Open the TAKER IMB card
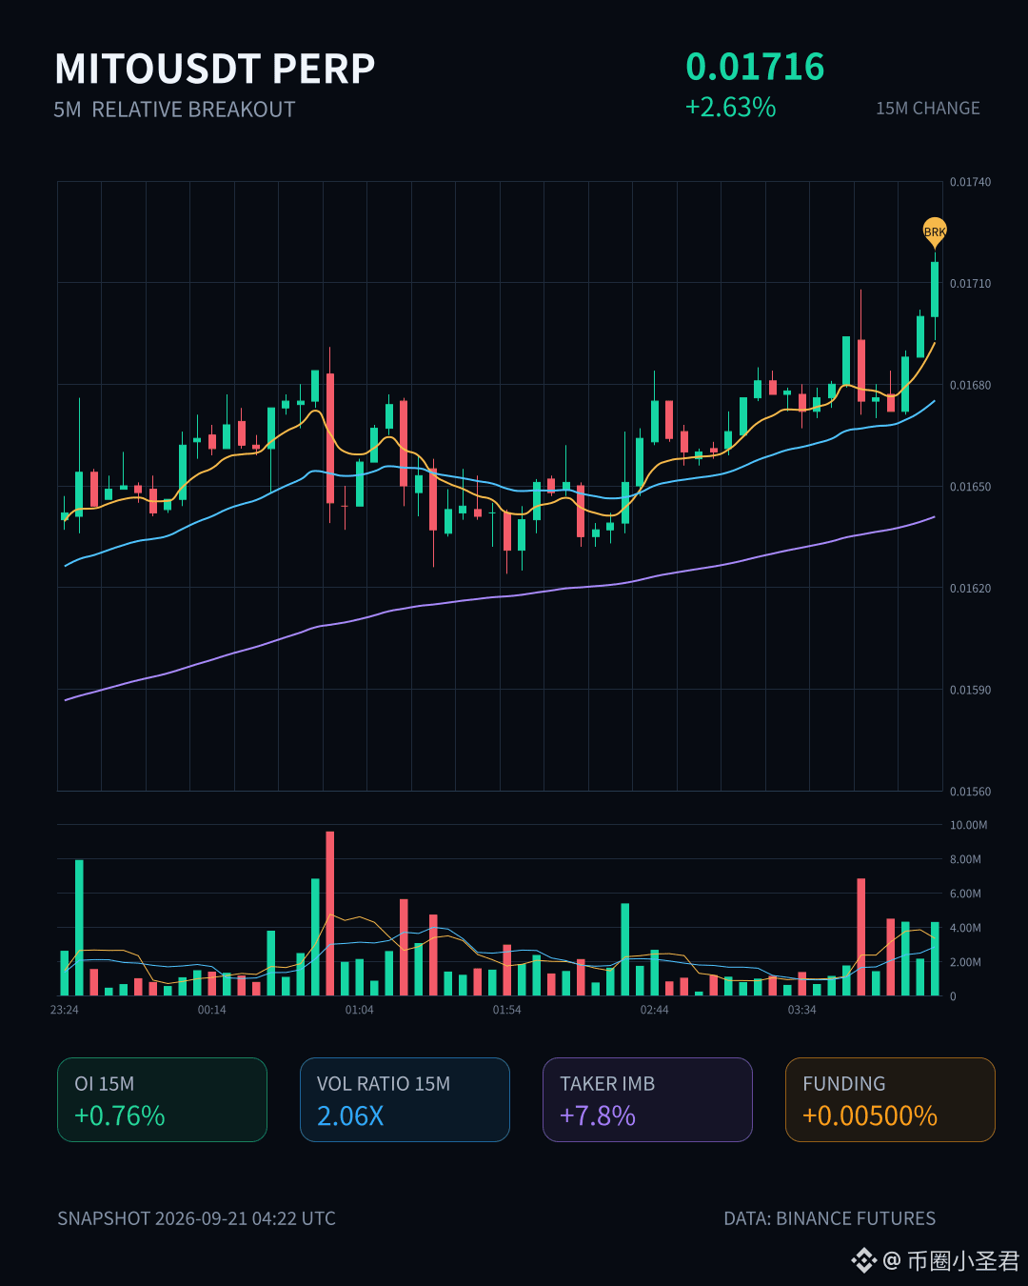Image resolution: width=1028 pixels, height=1286 pixels. pos(647,1099)
